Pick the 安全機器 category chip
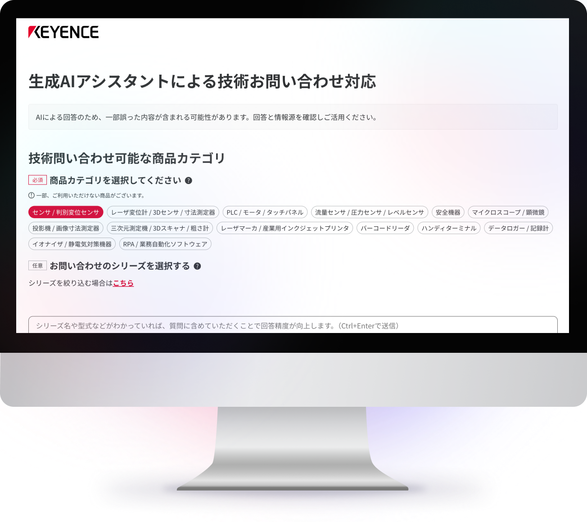This screenshot has height=522, width=587. [448, 212]
